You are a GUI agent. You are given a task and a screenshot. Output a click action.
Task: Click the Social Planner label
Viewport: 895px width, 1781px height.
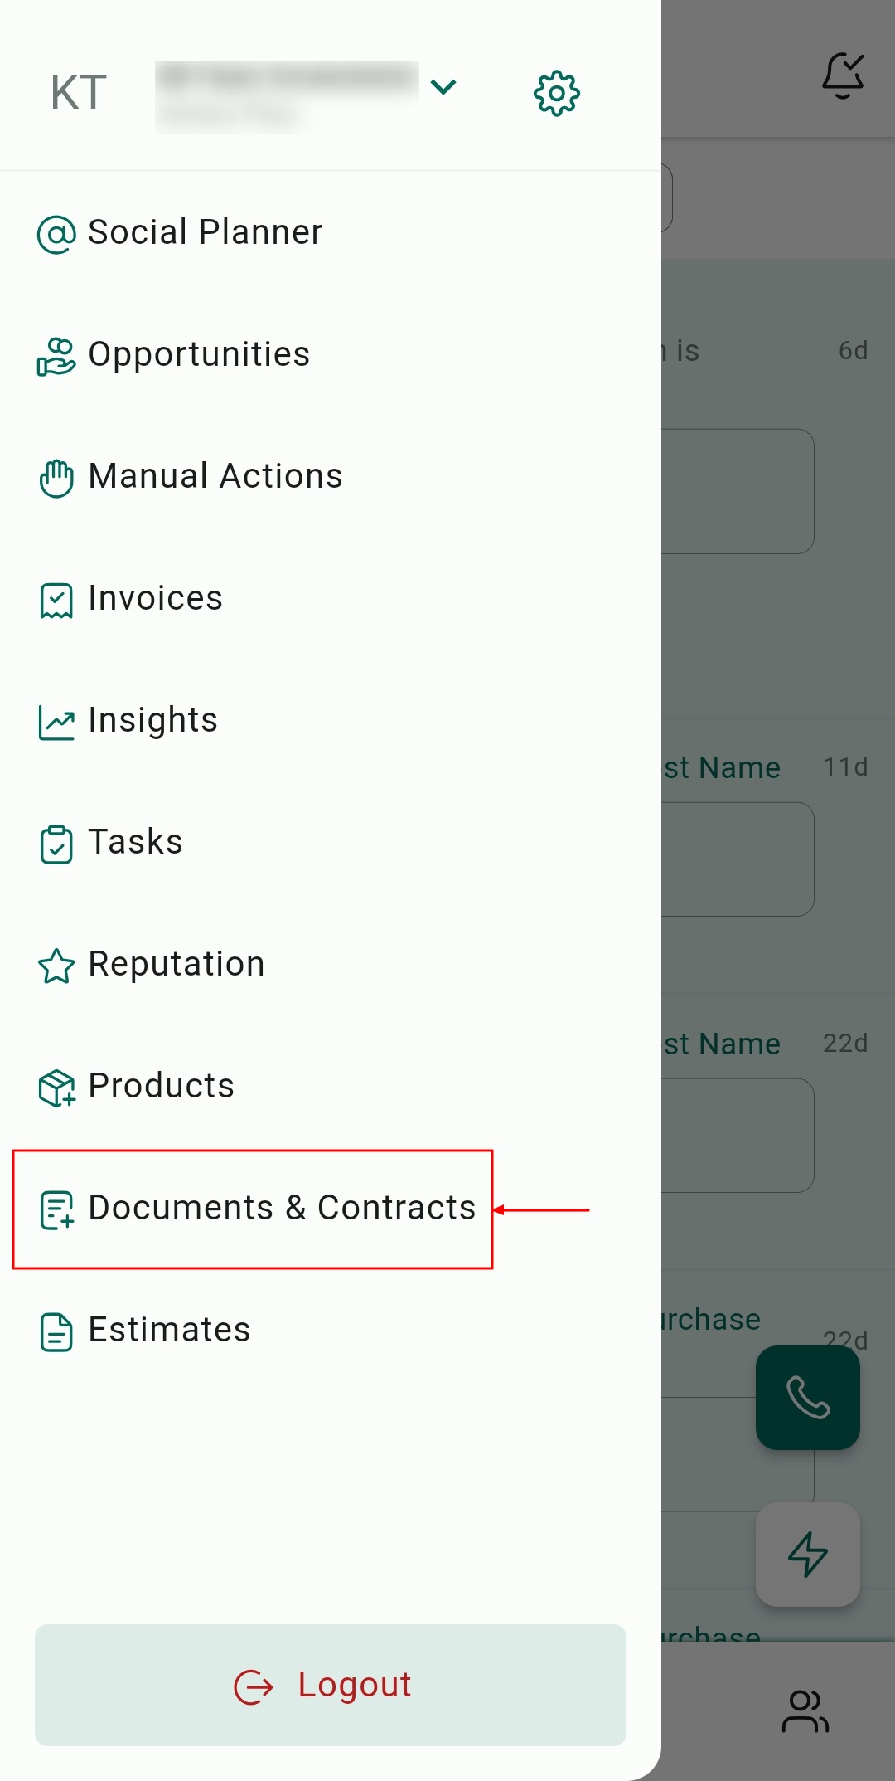click(x=206, y=232)
